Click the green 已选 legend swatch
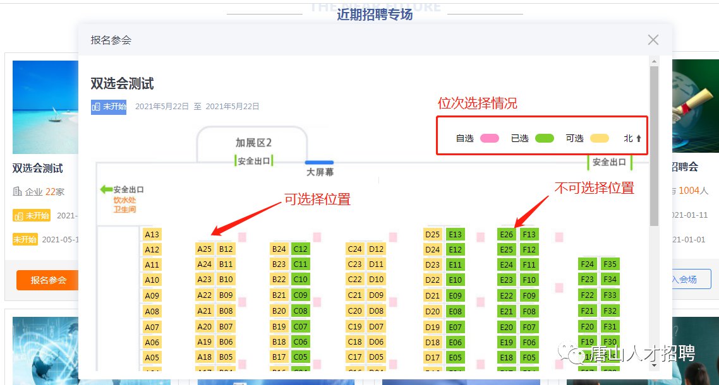Screen dimensions: 719x385 (x=545, y=138)
